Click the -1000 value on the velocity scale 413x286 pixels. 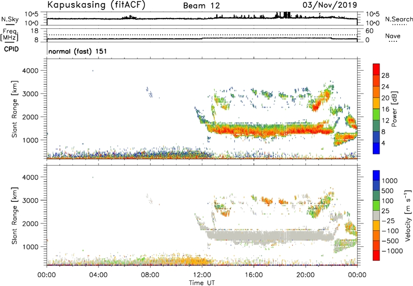392,251
